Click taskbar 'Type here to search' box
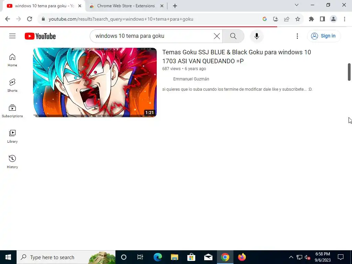Screen dimensions: 352x264 (x=66, y=257)
